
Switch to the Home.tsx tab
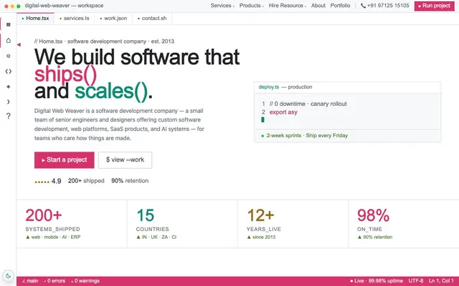(35, 18)
